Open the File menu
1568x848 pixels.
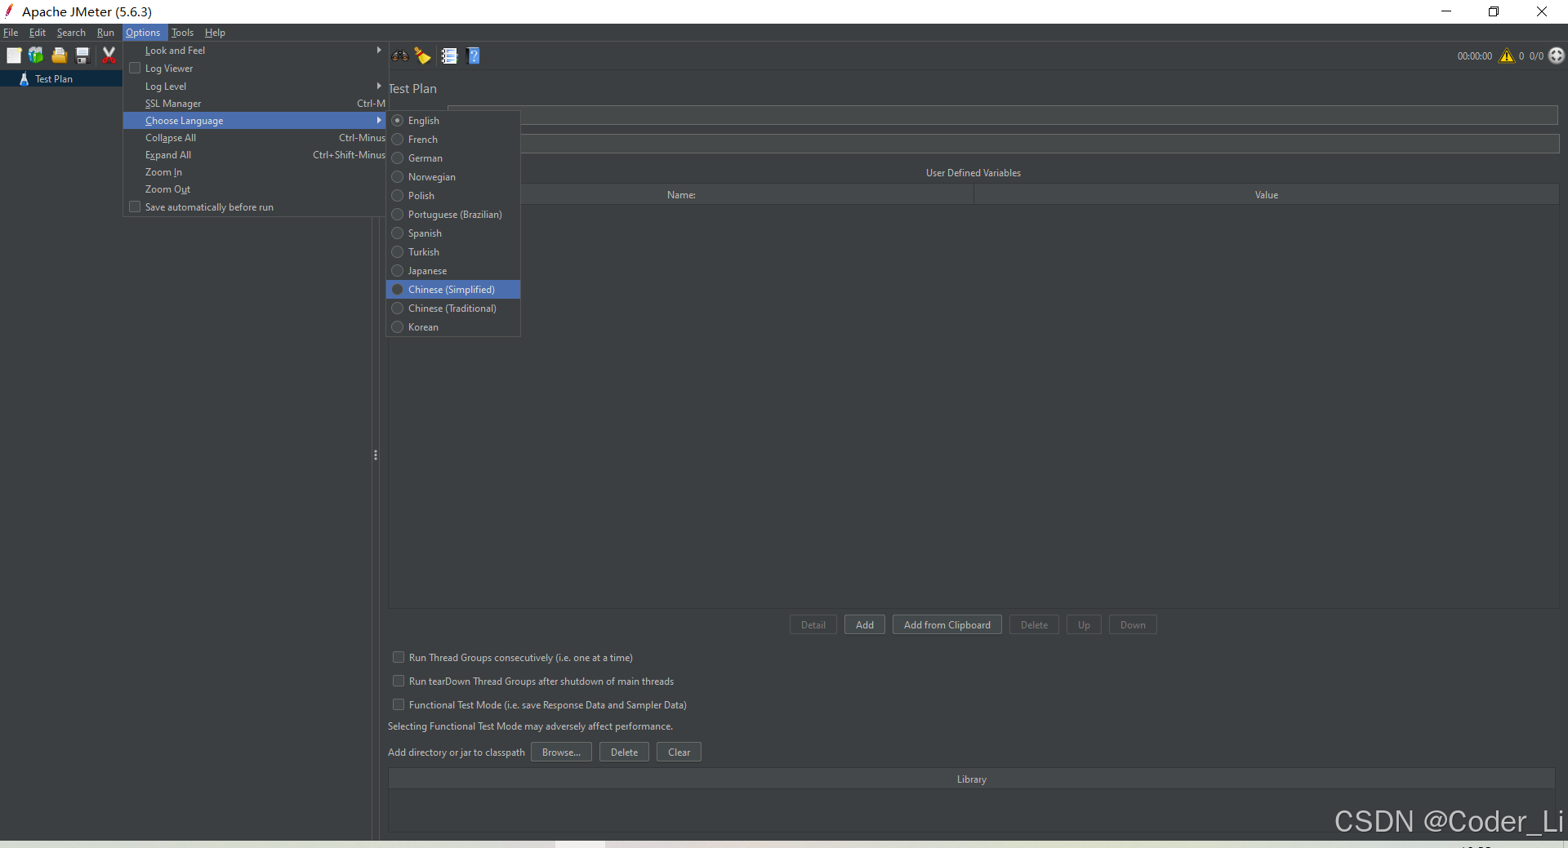pos(11,33)
